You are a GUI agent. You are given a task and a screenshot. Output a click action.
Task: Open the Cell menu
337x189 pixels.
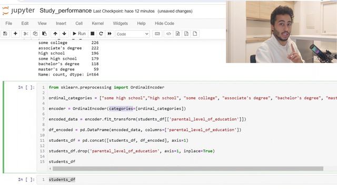pos(79,23)
